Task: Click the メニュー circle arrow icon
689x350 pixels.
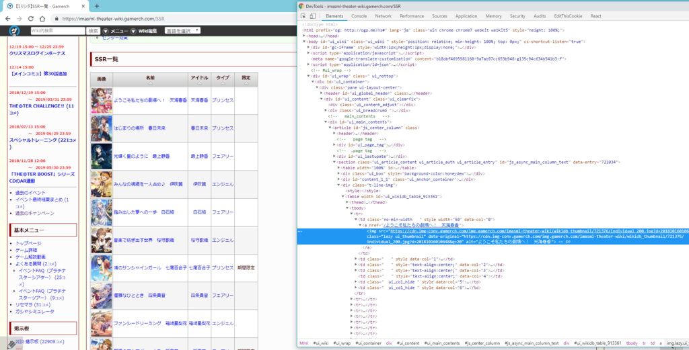Action: pyautogui.click(x=106, y=31)
